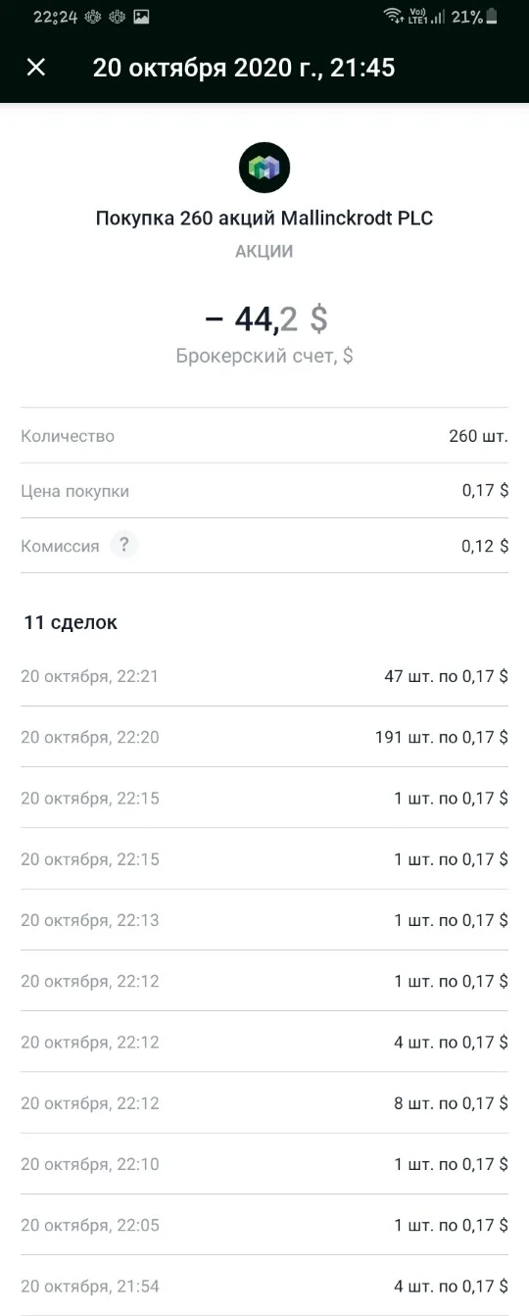This screenshot has height=1316, width=529.
Task: Tap the 11 сделок section header
Action: coord(71,622)
